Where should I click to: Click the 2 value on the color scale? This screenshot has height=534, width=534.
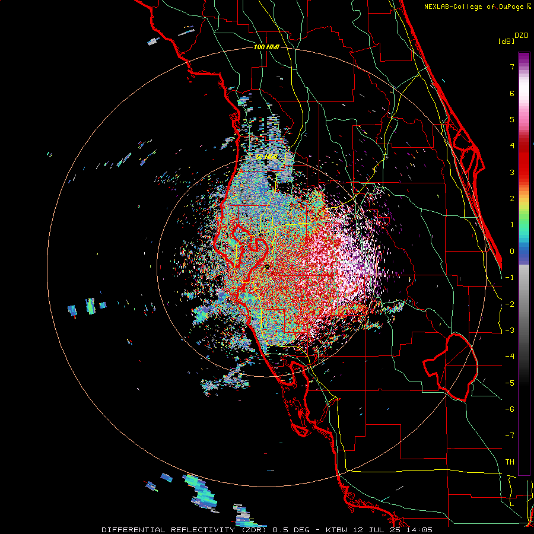click(x=512, y=199)
